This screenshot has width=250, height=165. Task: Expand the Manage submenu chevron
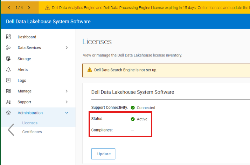pyautogui.click(x=67, y=91)
